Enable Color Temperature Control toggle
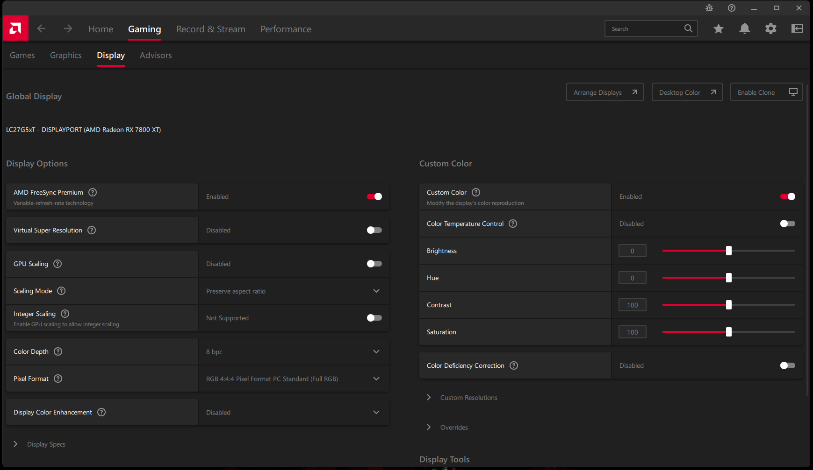813x470 pixels. [788, 224]
